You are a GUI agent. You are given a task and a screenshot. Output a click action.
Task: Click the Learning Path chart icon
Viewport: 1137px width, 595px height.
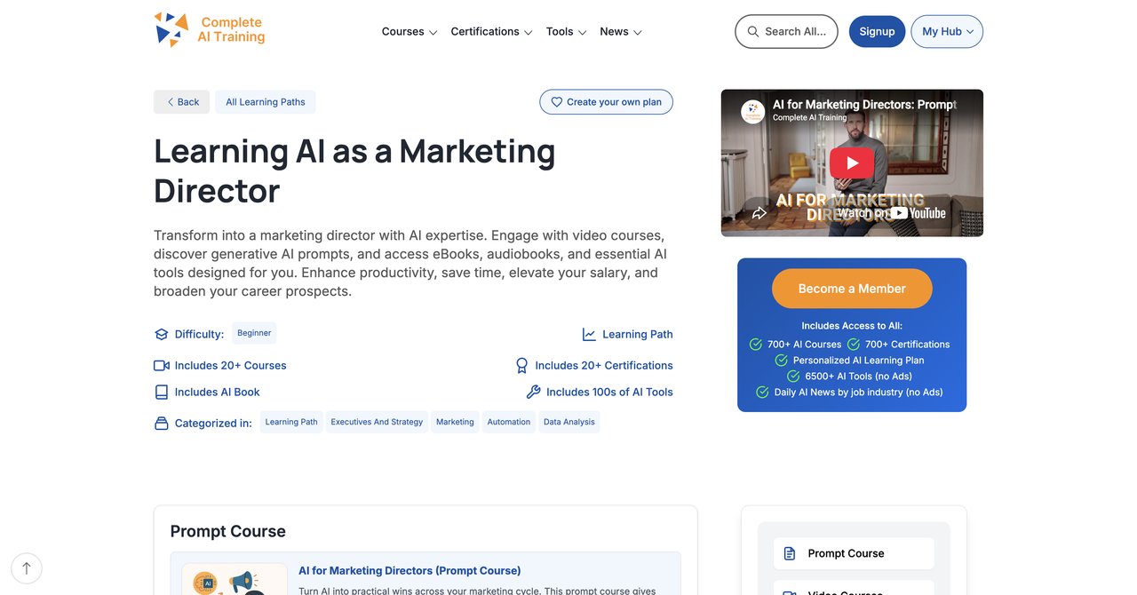coord(589,335)
